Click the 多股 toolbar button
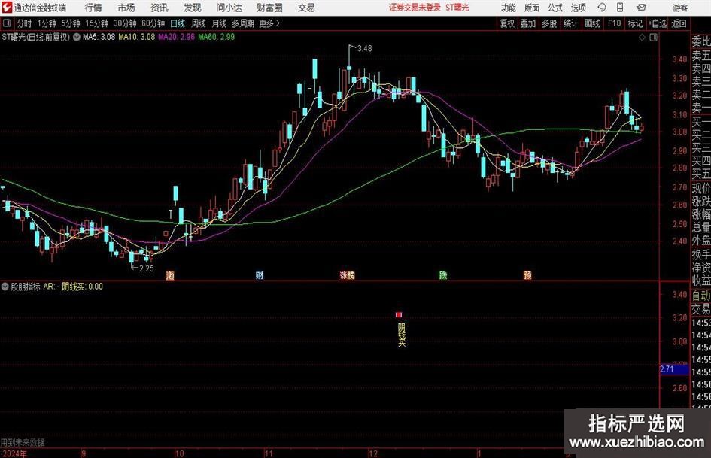This screenshot has height=458, width=711. click(x=549, y=23)
